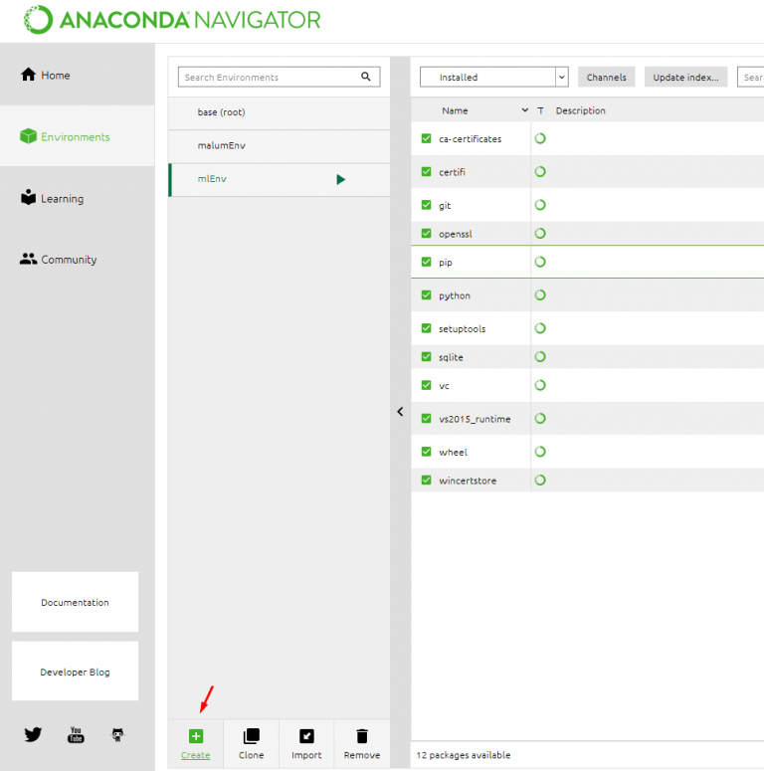764x771 pixels.
Task: Click the type circle icon for ca-certificates
Action: (540, 138)
